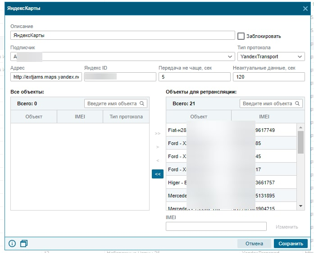Click the Яндекс ID field
The width and height of the screenshot is (314, 253).
coord(120,77)
